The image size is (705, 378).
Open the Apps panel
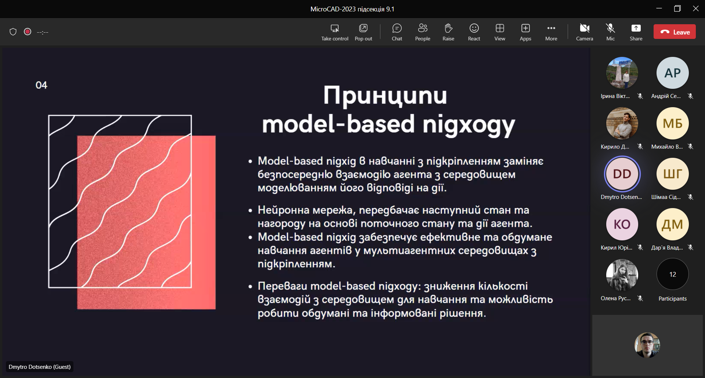click(525, 29)
